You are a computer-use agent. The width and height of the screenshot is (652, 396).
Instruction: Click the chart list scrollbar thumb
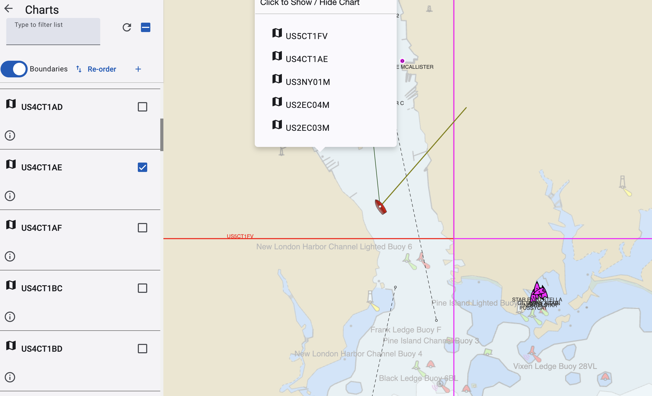[x=162, y=135]
